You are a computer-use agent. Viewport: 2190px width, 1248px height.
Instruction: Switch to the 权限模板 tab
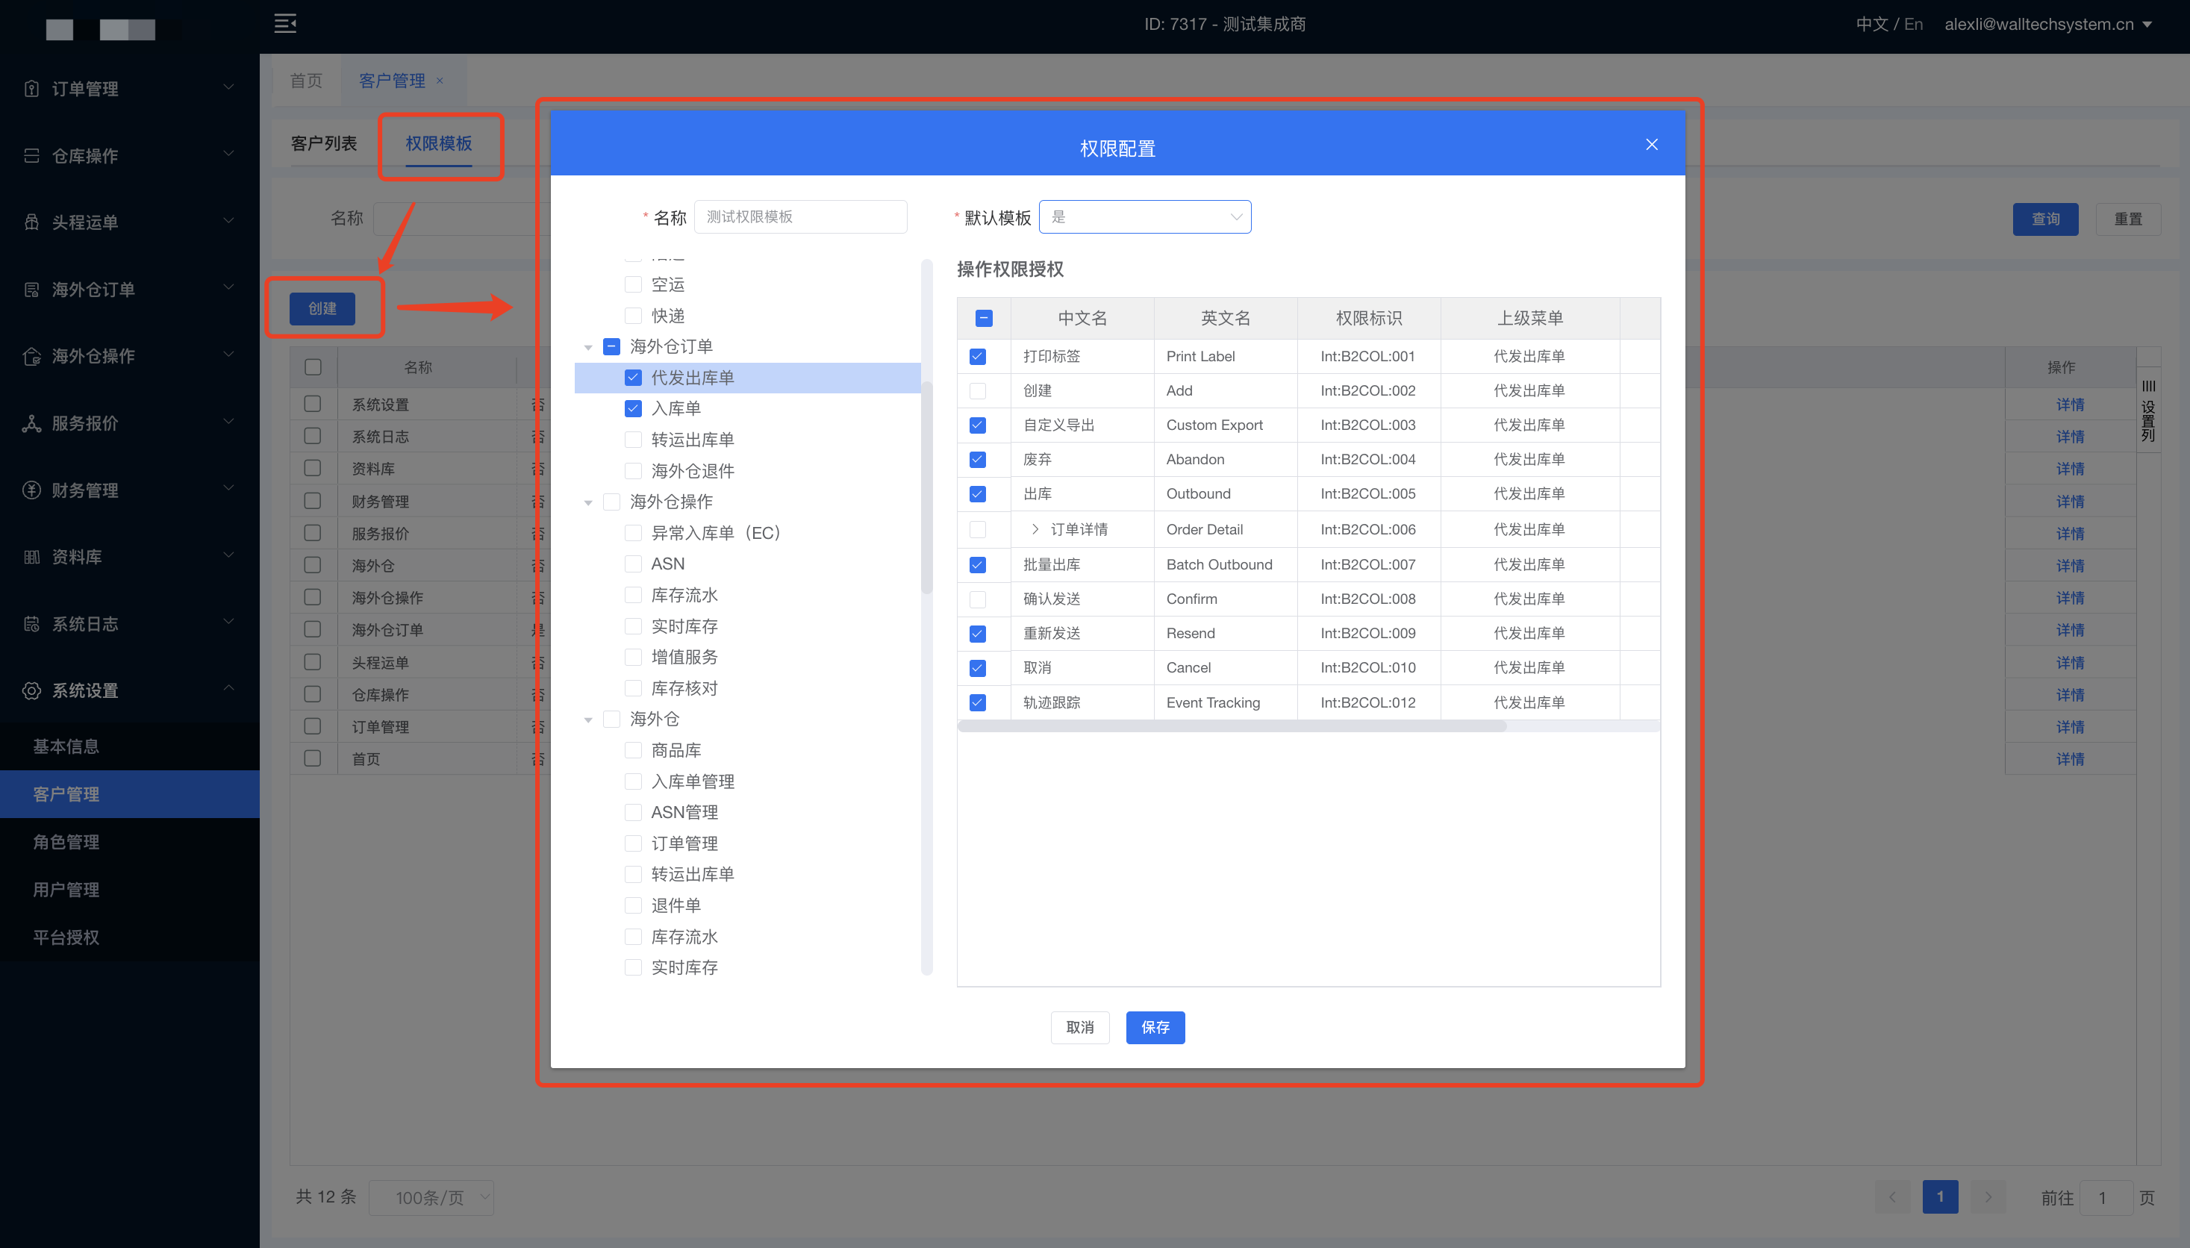(439, 143)
